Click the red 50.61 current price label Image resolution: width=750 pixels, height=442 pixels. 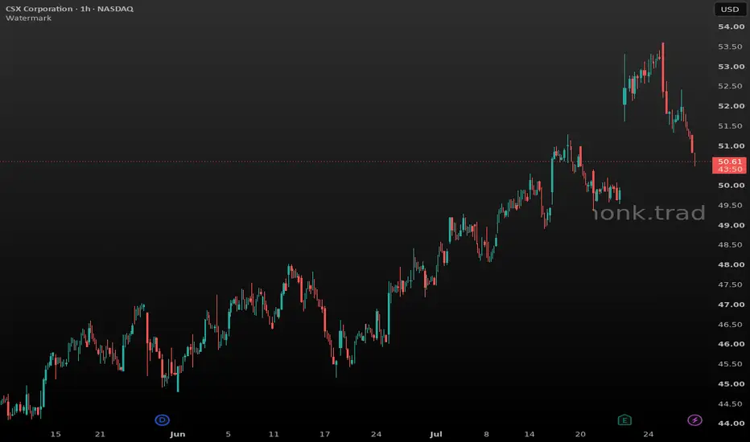(729, 162)
